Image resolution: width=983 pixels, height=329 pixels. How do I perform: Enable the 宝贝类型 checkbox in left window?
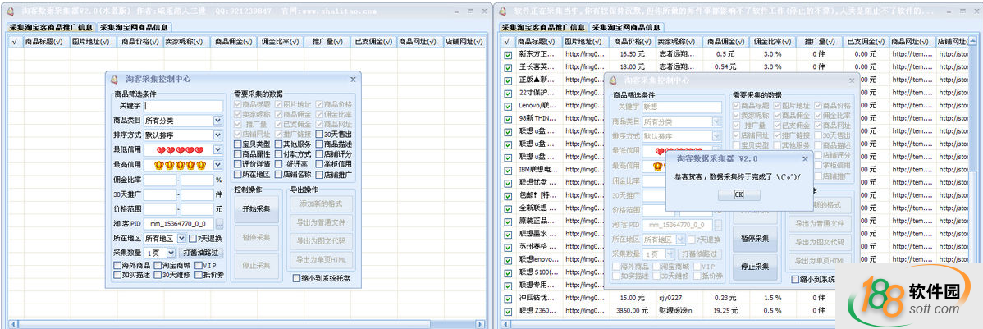[238, 144]
